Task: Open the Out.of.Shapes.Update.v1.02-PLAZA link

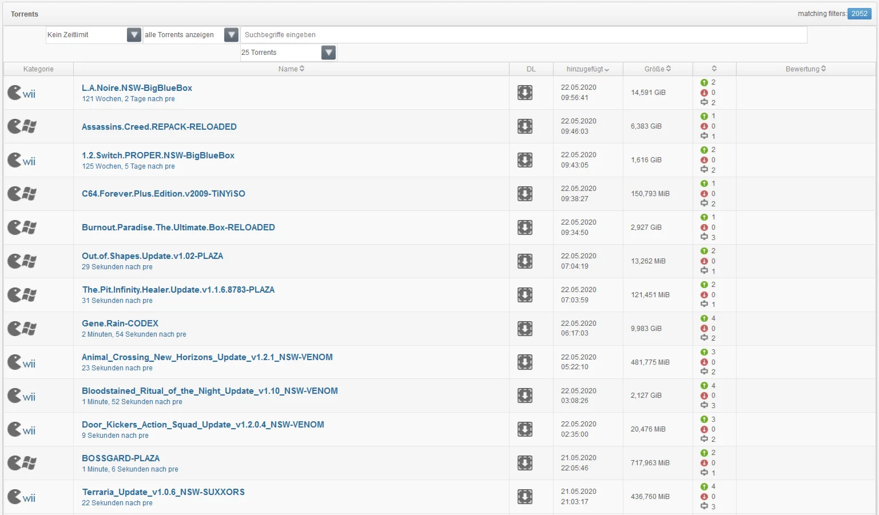Action: 152,256
